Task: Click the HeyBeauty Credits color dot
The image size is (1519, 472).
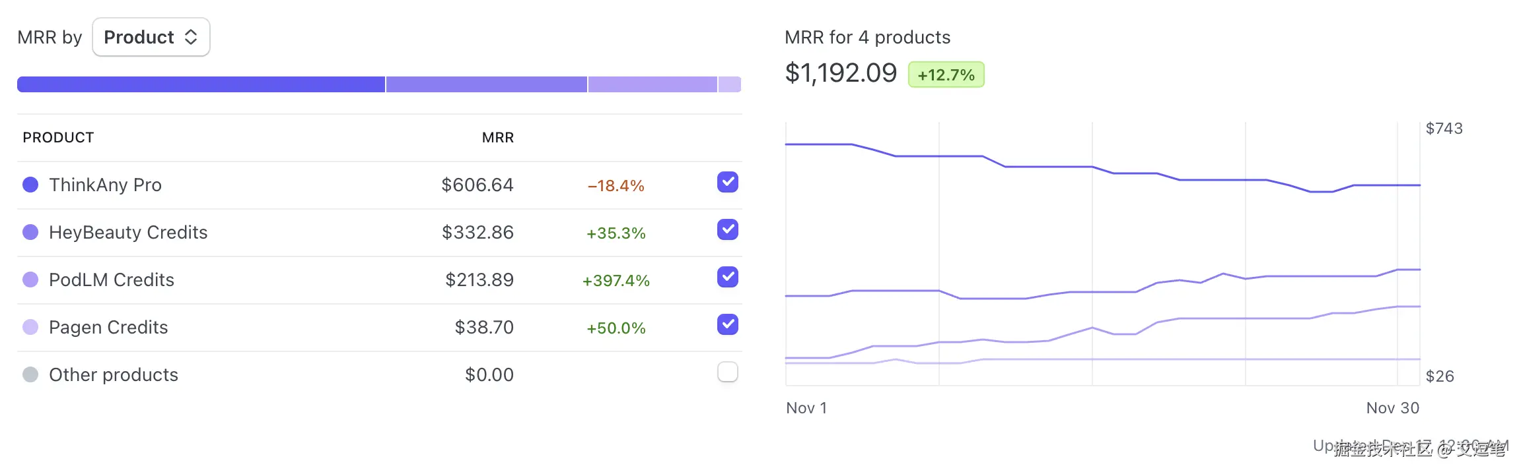Action: (x=30, y=233)
